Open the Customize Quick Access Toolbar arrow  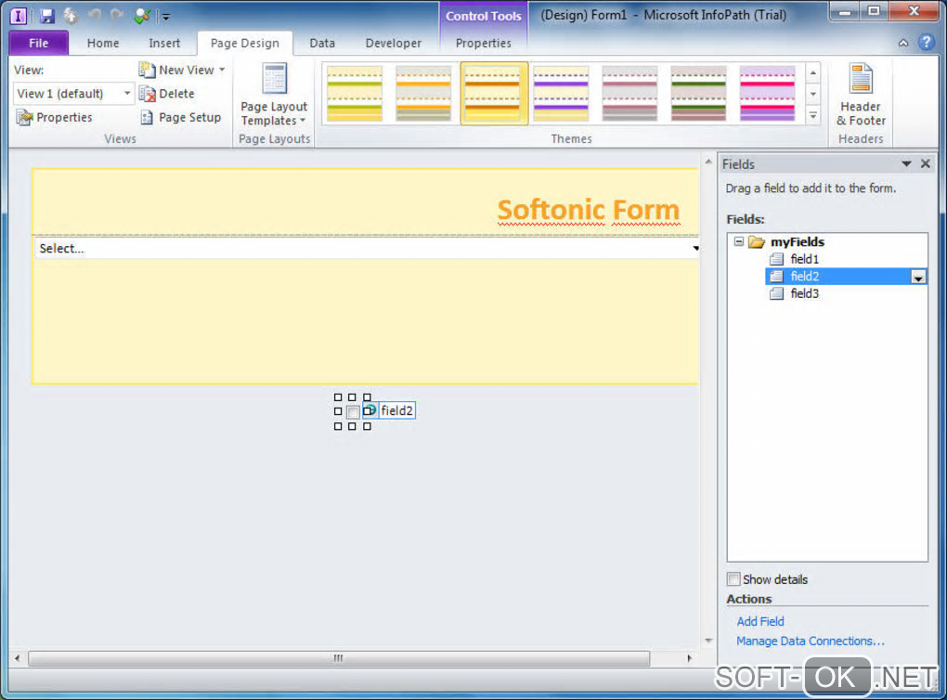(165, 17)
